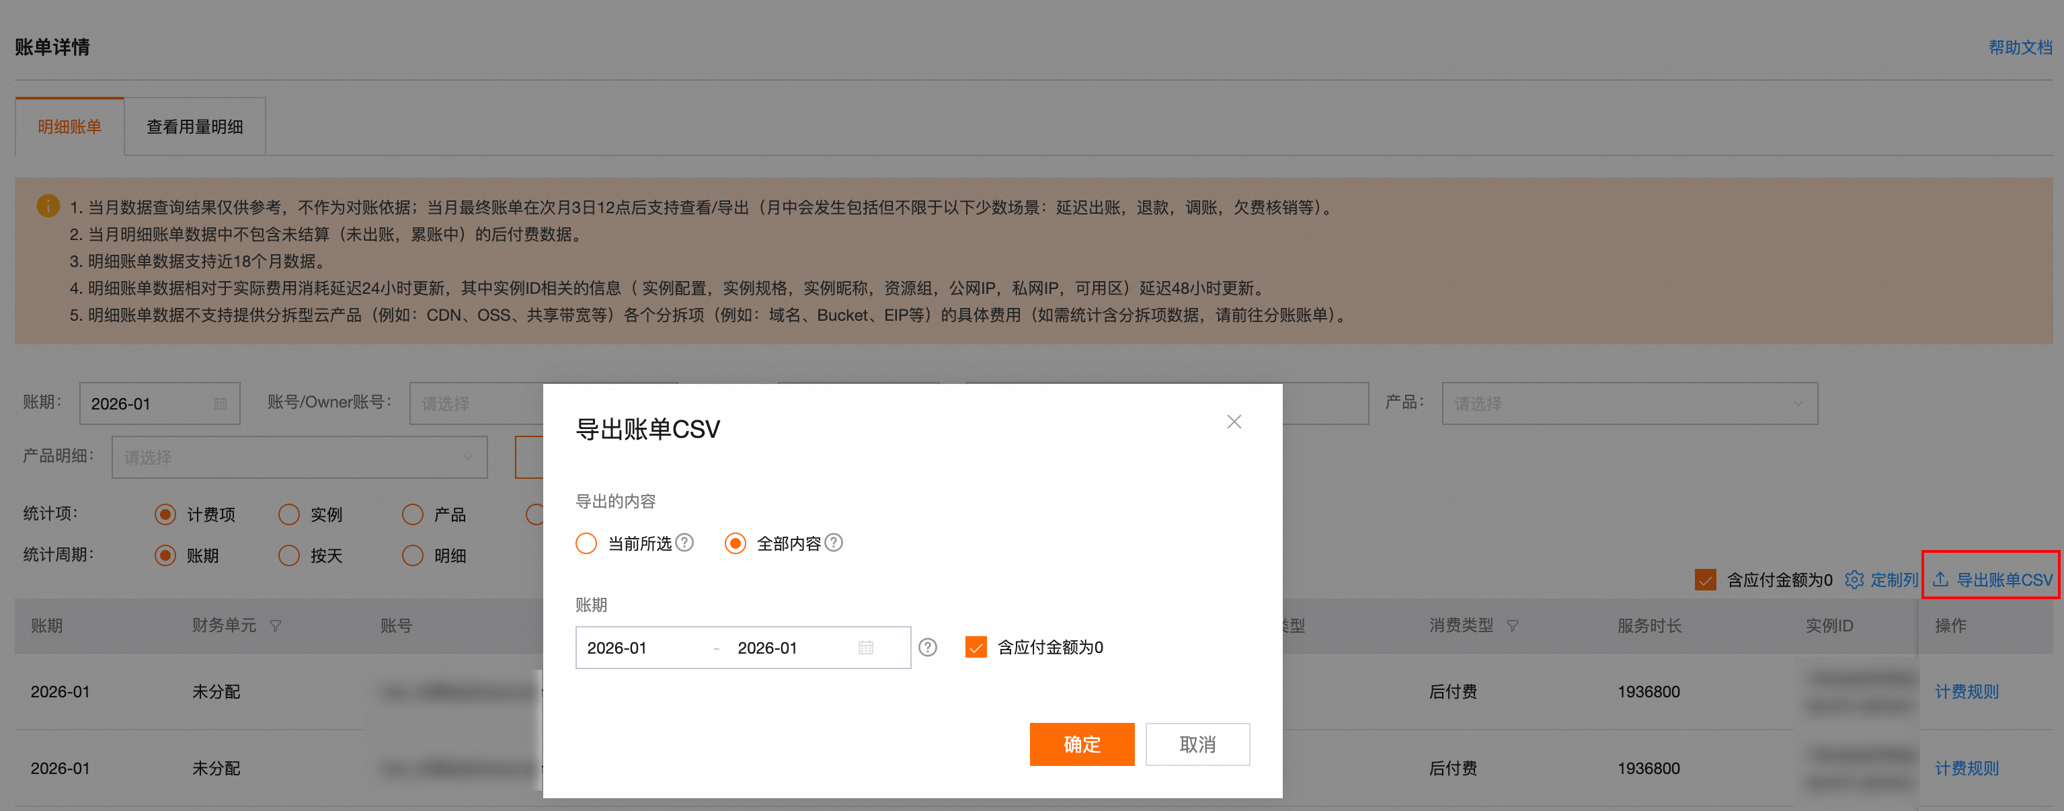
Task: Select 全部内容 radio option
Action: (735, 543)
